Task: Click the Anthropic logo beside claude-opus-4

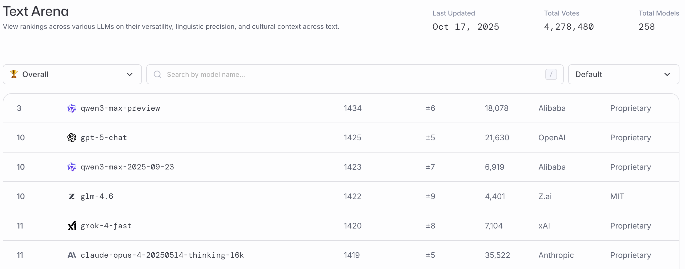Action: click(x=72, y=255)
